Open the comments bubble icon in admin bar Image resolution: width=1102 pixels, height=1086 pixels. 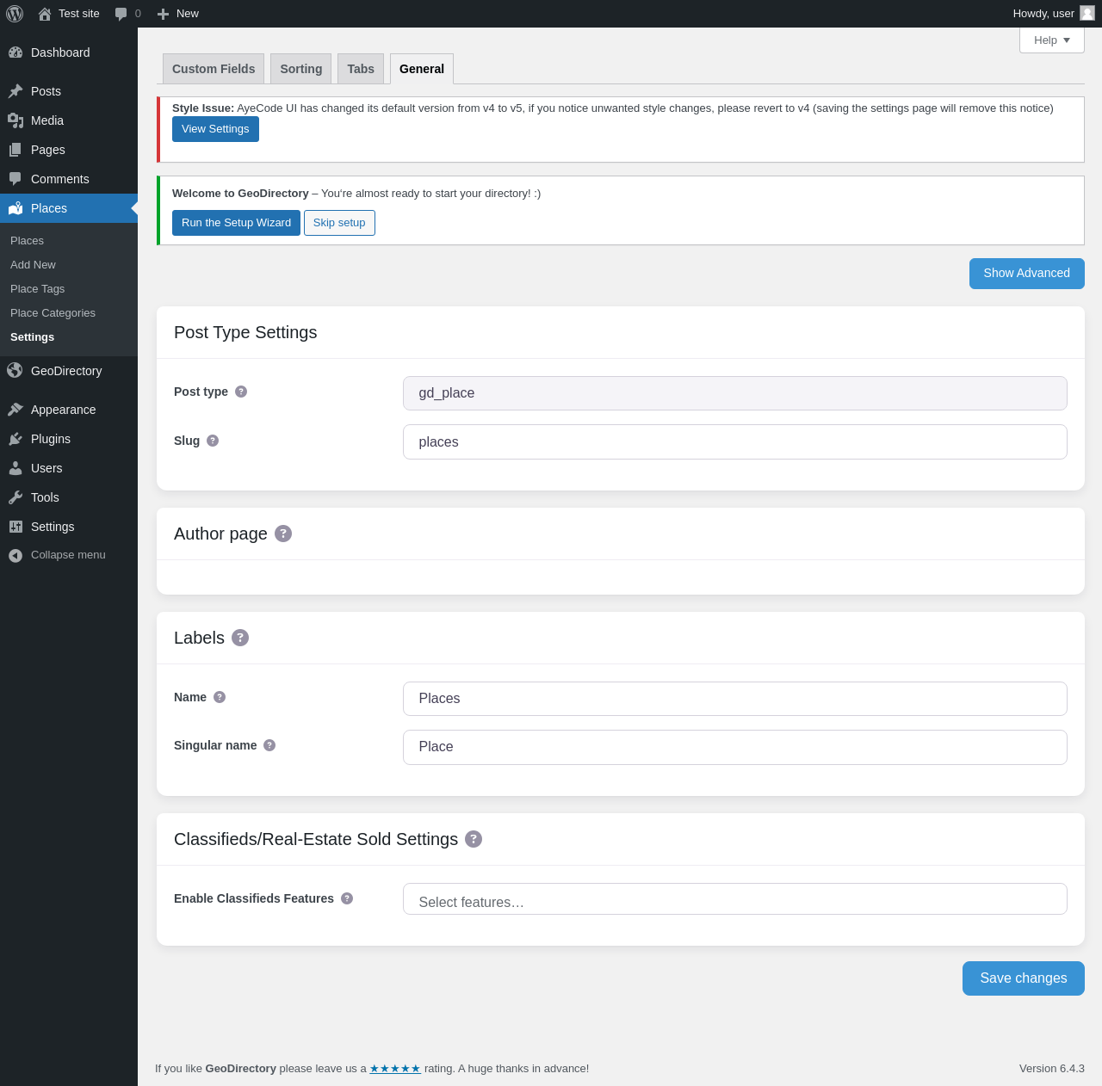point(121,14)
